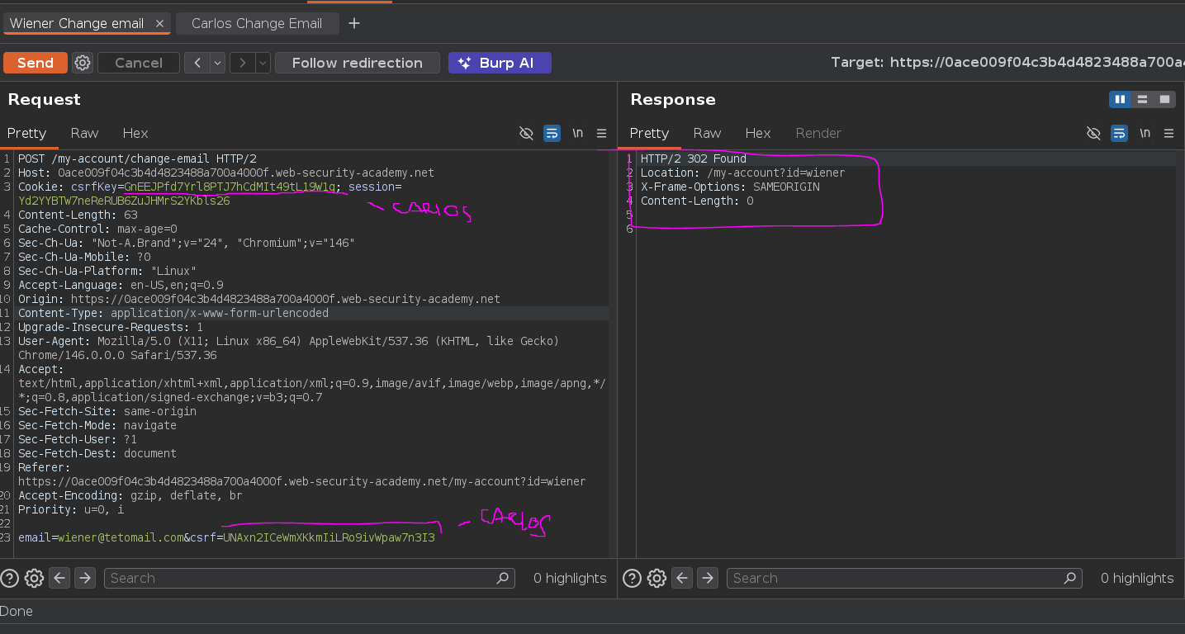
Task: Choose the top-bottom split layout icon
Action: click(x=1142, y=99)
